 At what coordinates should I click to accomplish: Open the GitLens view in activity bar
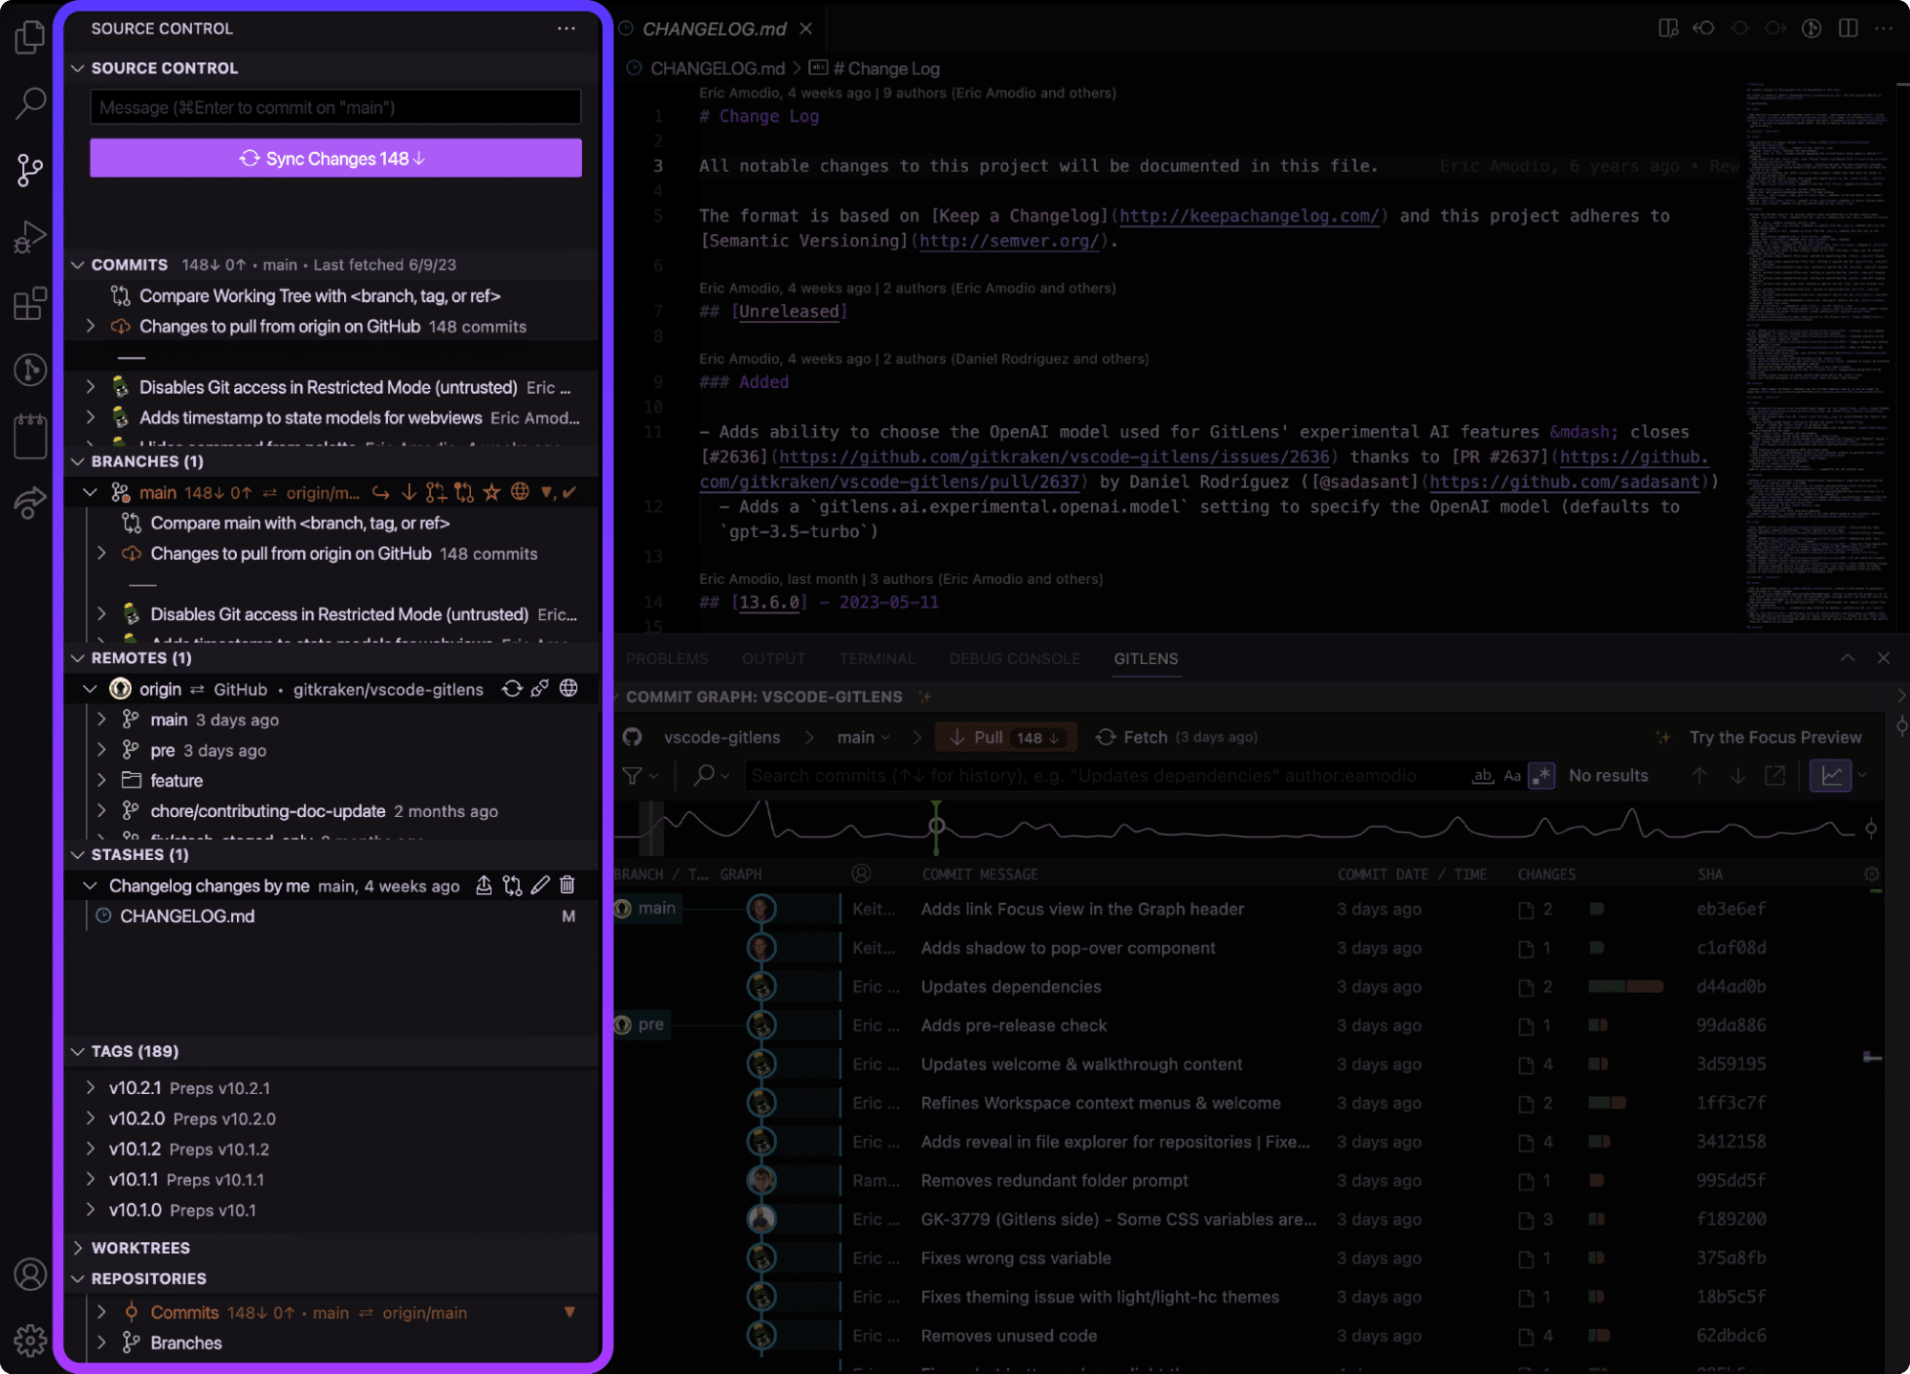point(30,370)
